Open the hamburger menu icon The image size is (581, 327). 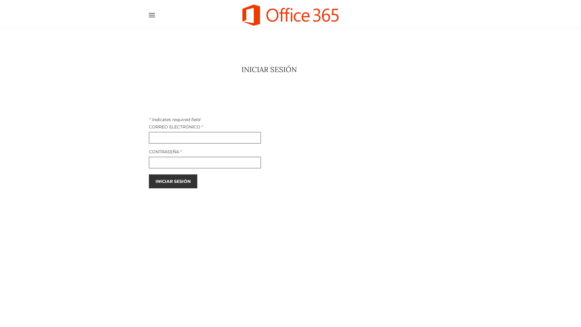[x=152, y=15]
